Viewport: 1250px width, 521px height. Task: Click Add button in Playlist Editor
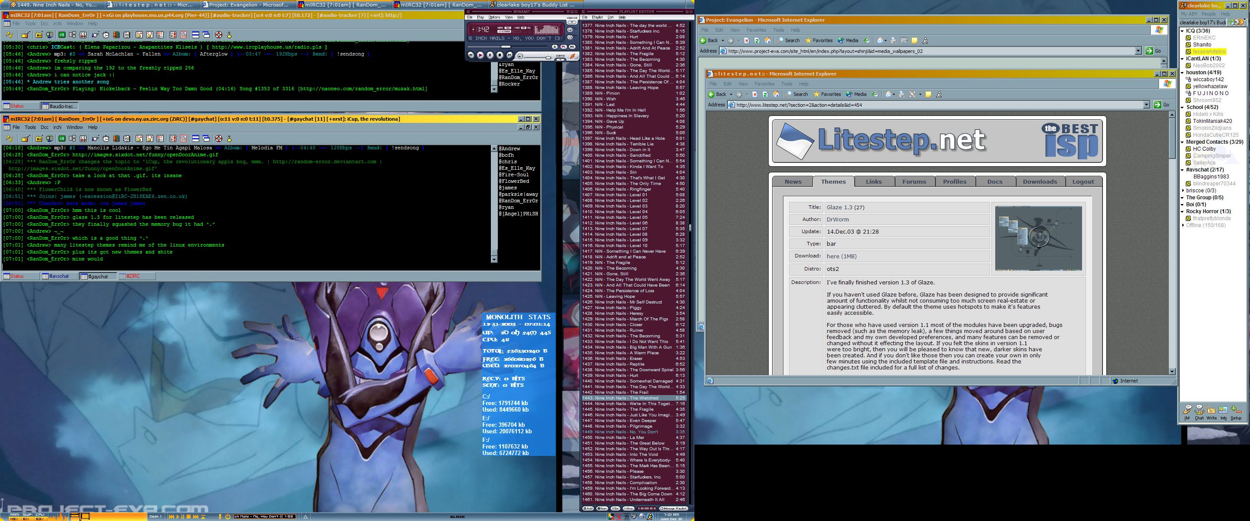(x=588, y=509)
